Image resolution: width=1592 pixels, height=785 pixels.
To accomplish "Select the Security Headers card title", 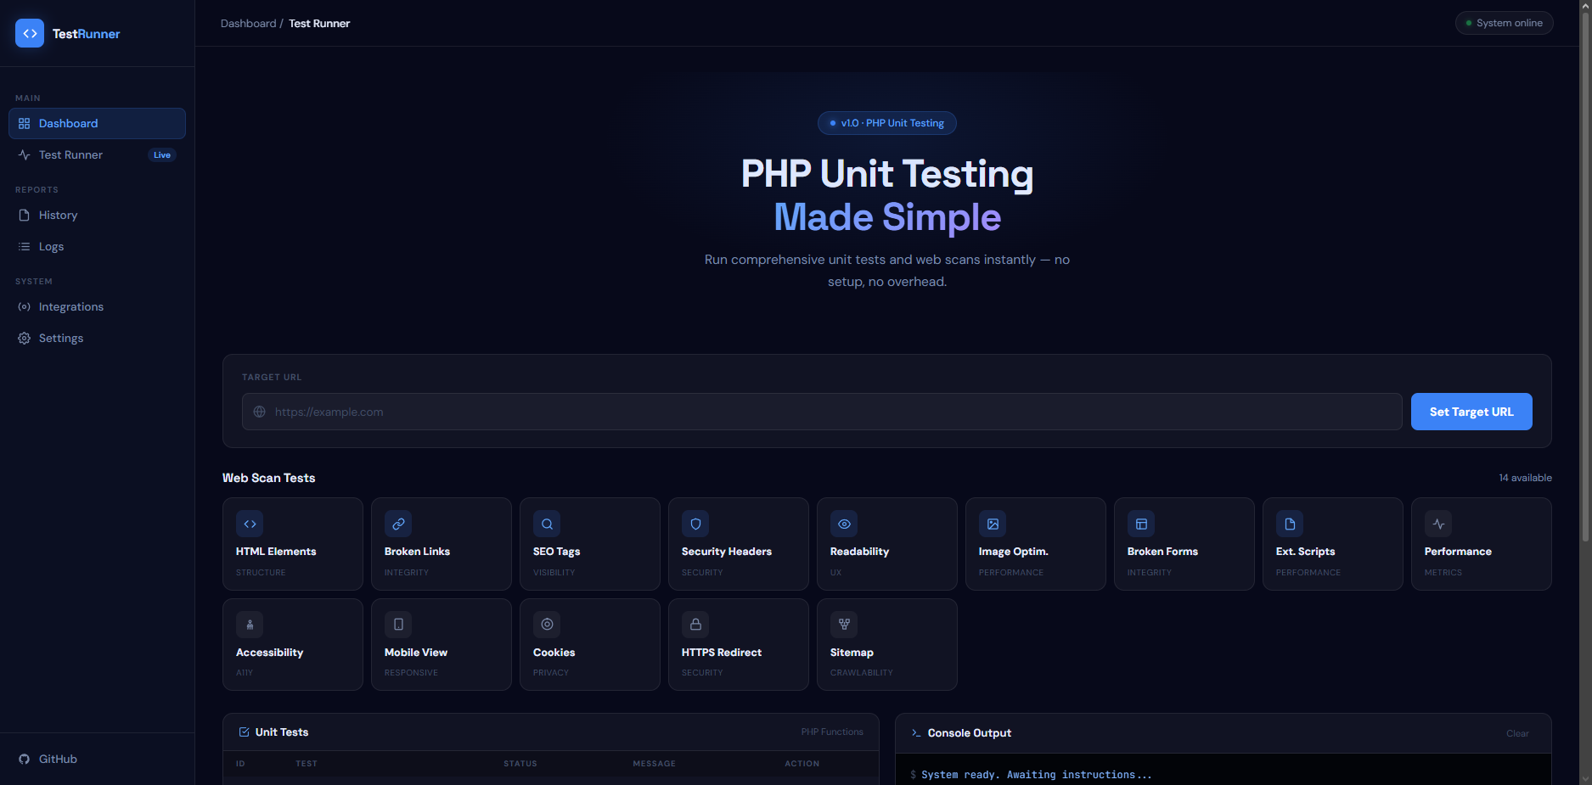I will click(x=727, y=552).
